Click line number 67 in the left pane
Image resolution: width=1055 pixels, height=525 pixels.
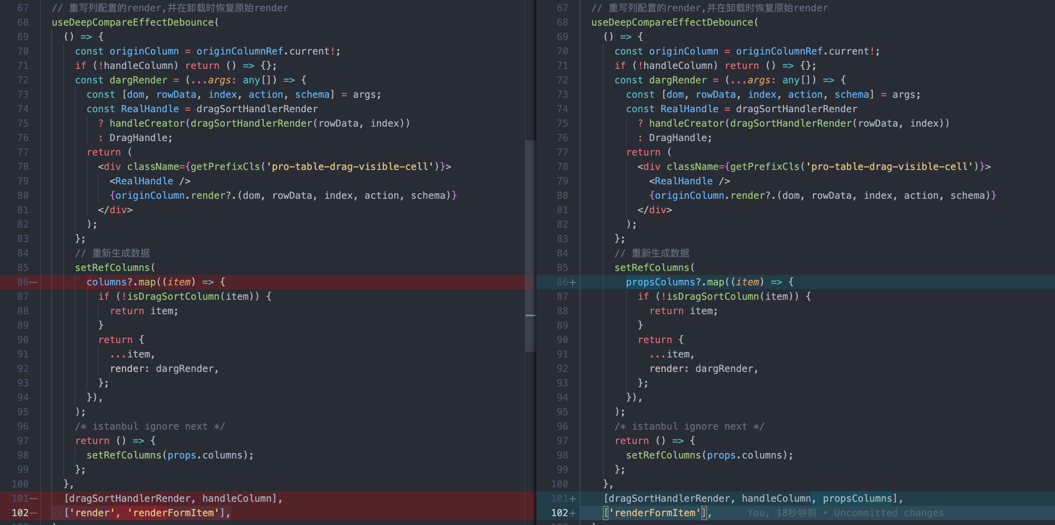(23, 7)
